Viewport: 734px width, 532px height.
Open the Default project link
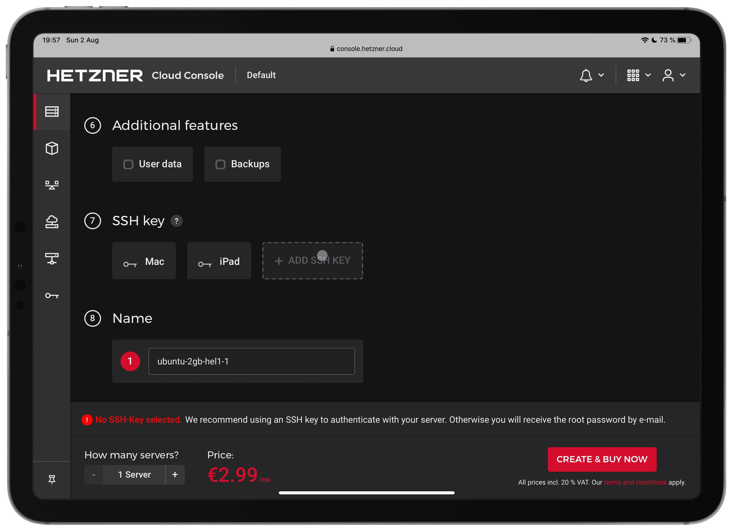pos(261,75)
